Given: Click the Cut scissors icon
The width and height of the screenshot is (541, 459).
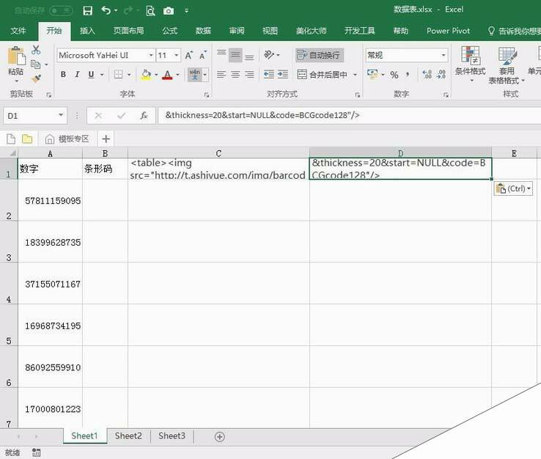Looking at the screenshot, I should click(36, 50).
